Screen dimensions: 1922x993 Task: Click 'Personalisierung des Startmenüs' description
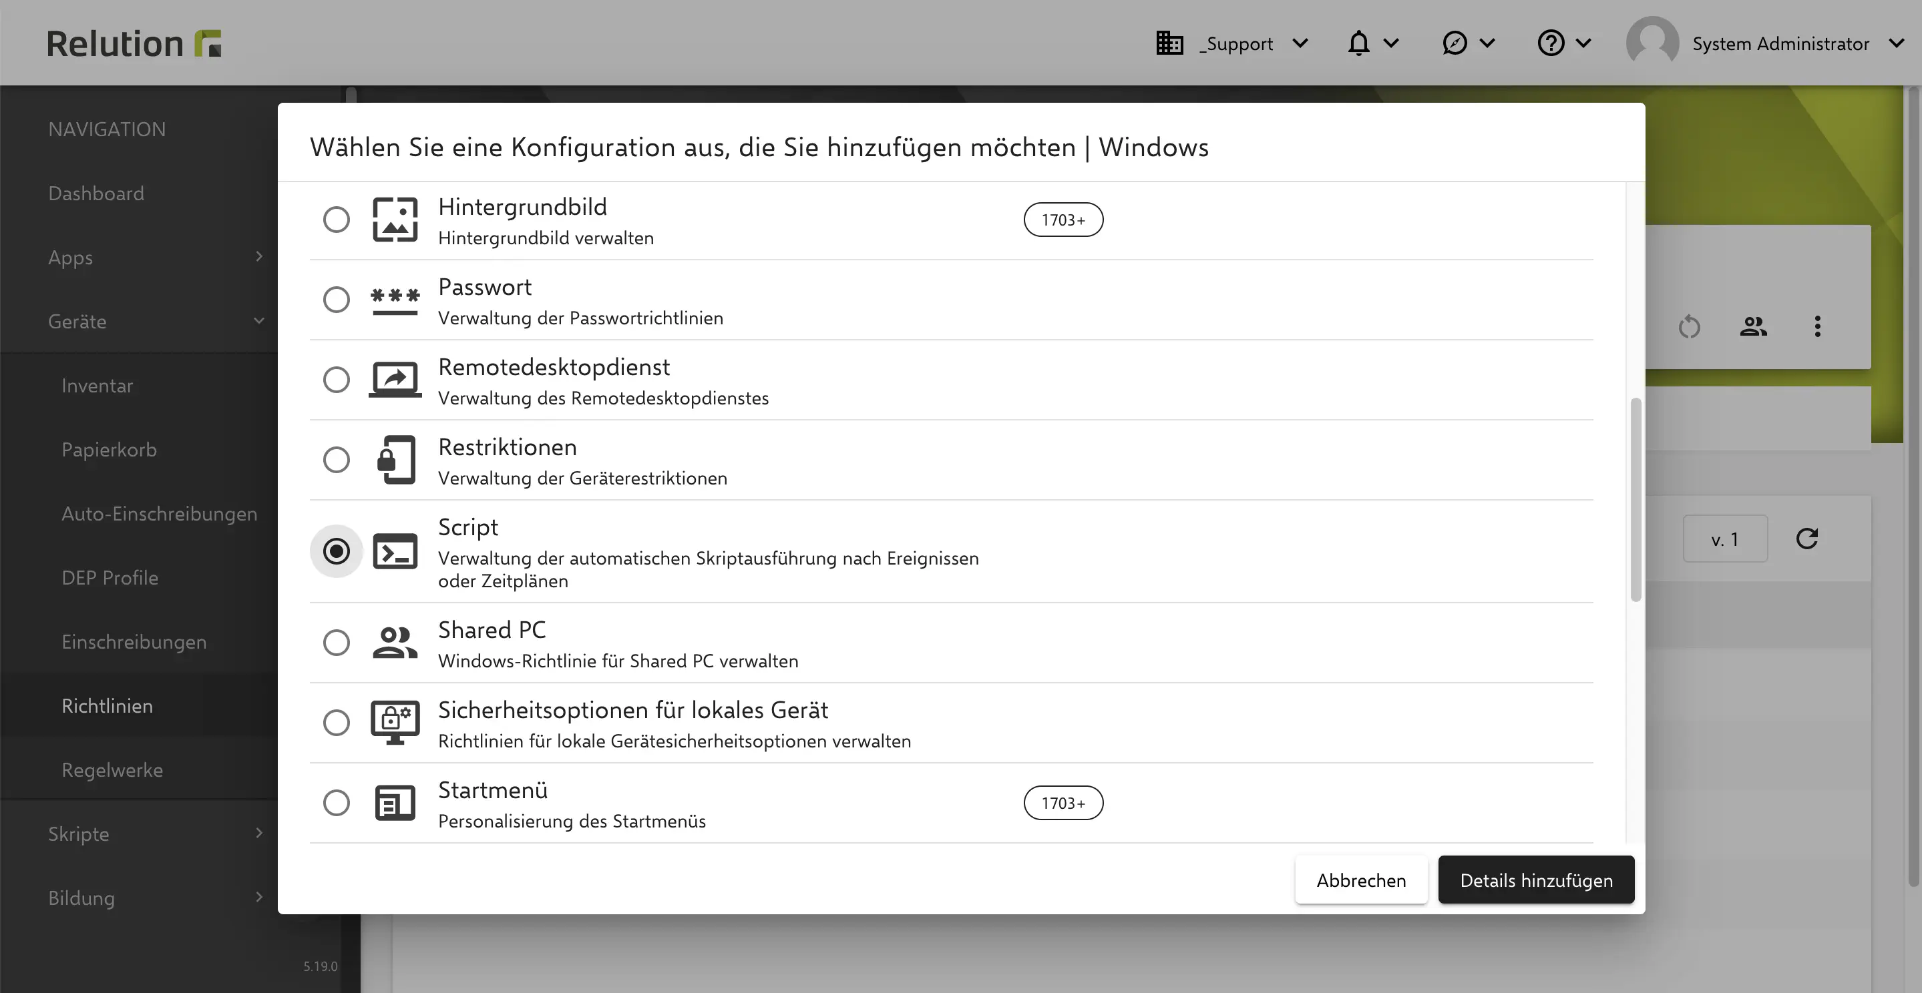click(x=572, y=821)
